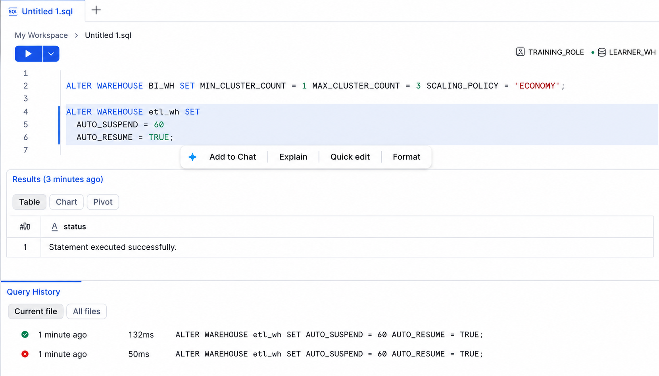Screen dimensions: 659x376
Task: Click the 50ms duration value
Action: coord(138,354)
